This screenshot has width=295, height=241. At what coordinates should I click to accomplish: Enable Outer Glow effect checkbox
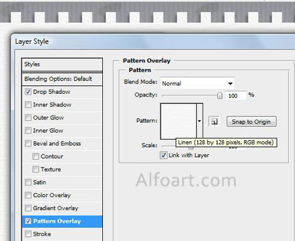(28, 118)
